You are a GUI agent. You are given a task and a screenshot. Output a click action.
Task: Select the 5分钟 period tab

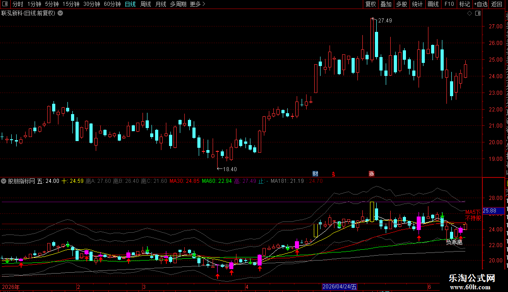[x=52, y=4]
